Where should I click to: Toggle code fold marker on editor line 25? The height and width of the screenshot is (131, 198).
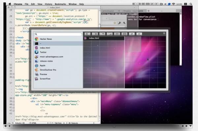pos(14,37)
